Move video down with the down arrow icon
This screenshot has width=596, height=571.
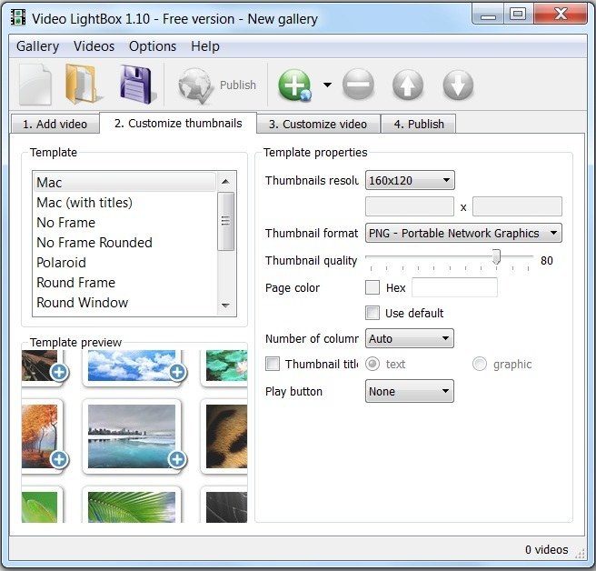pyautogui.click(x=458, y=85)
